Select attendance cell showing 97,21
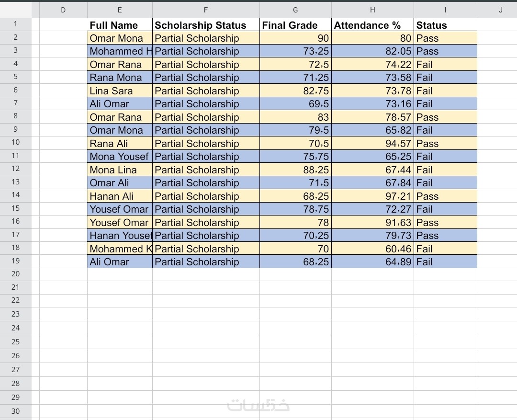517x420 pixels. coord(372,196)
